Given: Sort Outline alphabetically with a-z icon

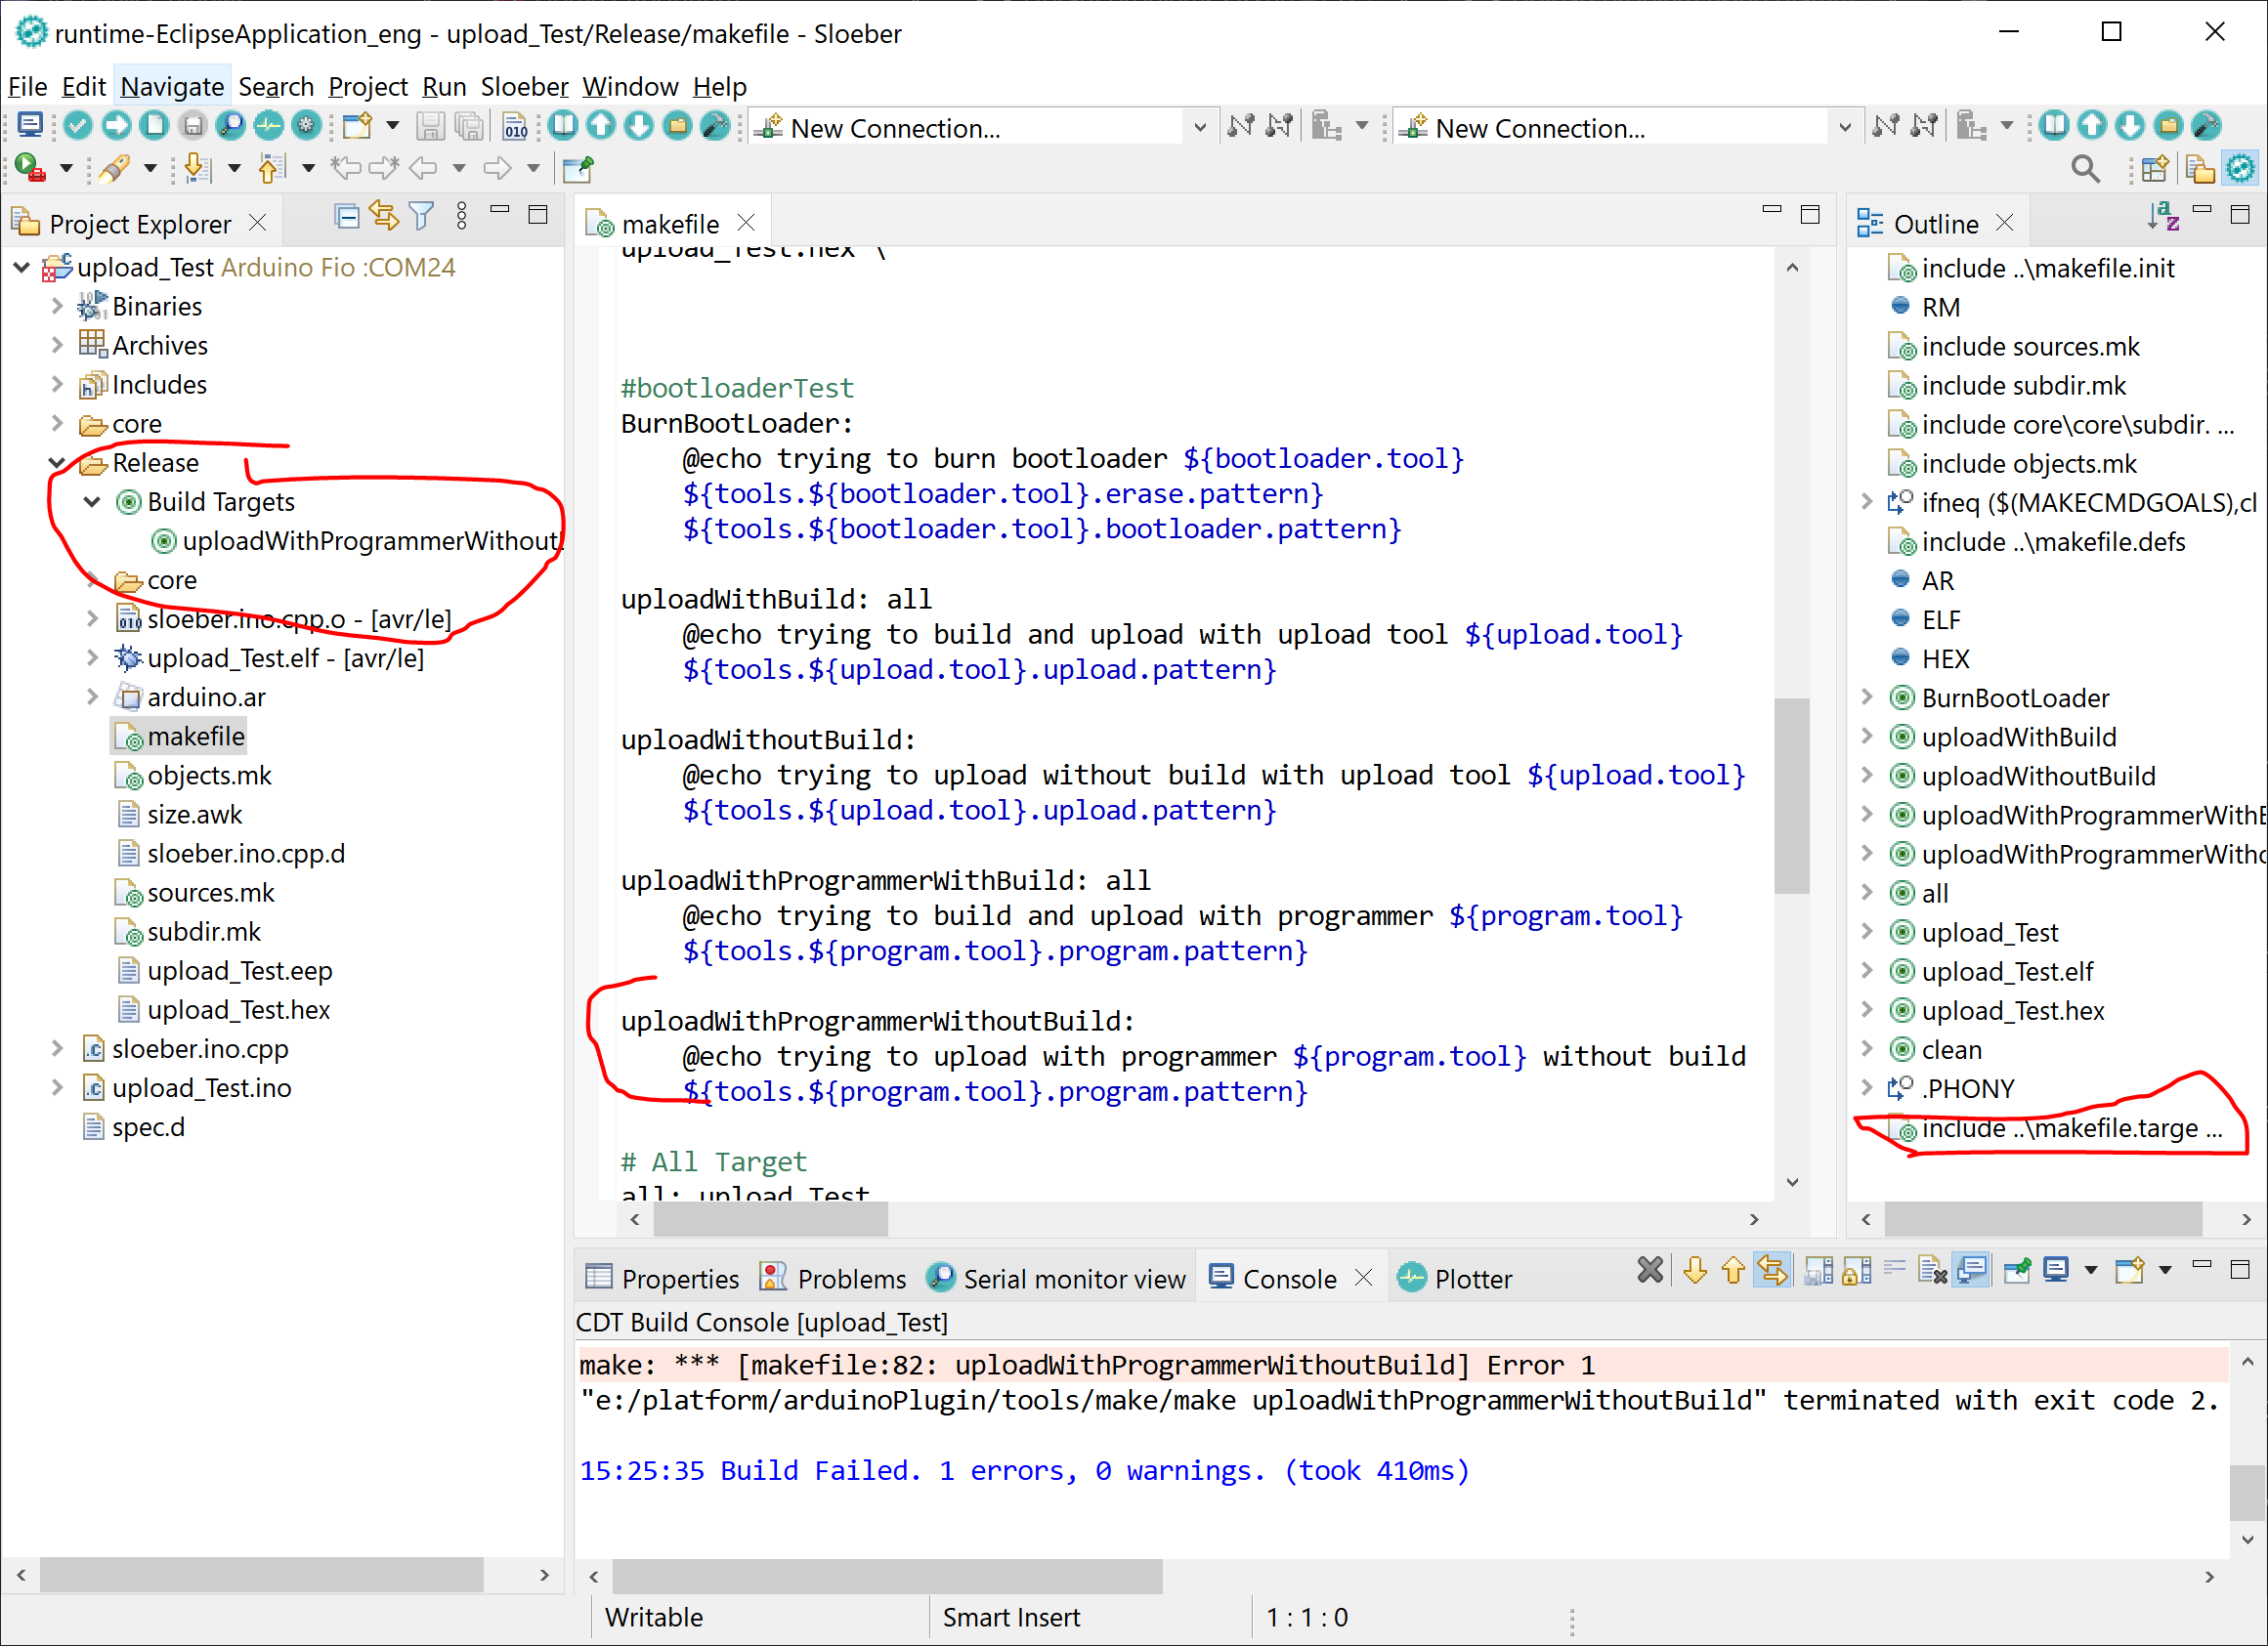Looking at the screenshot, I should pyautogui.click(x=2163, y=217).
